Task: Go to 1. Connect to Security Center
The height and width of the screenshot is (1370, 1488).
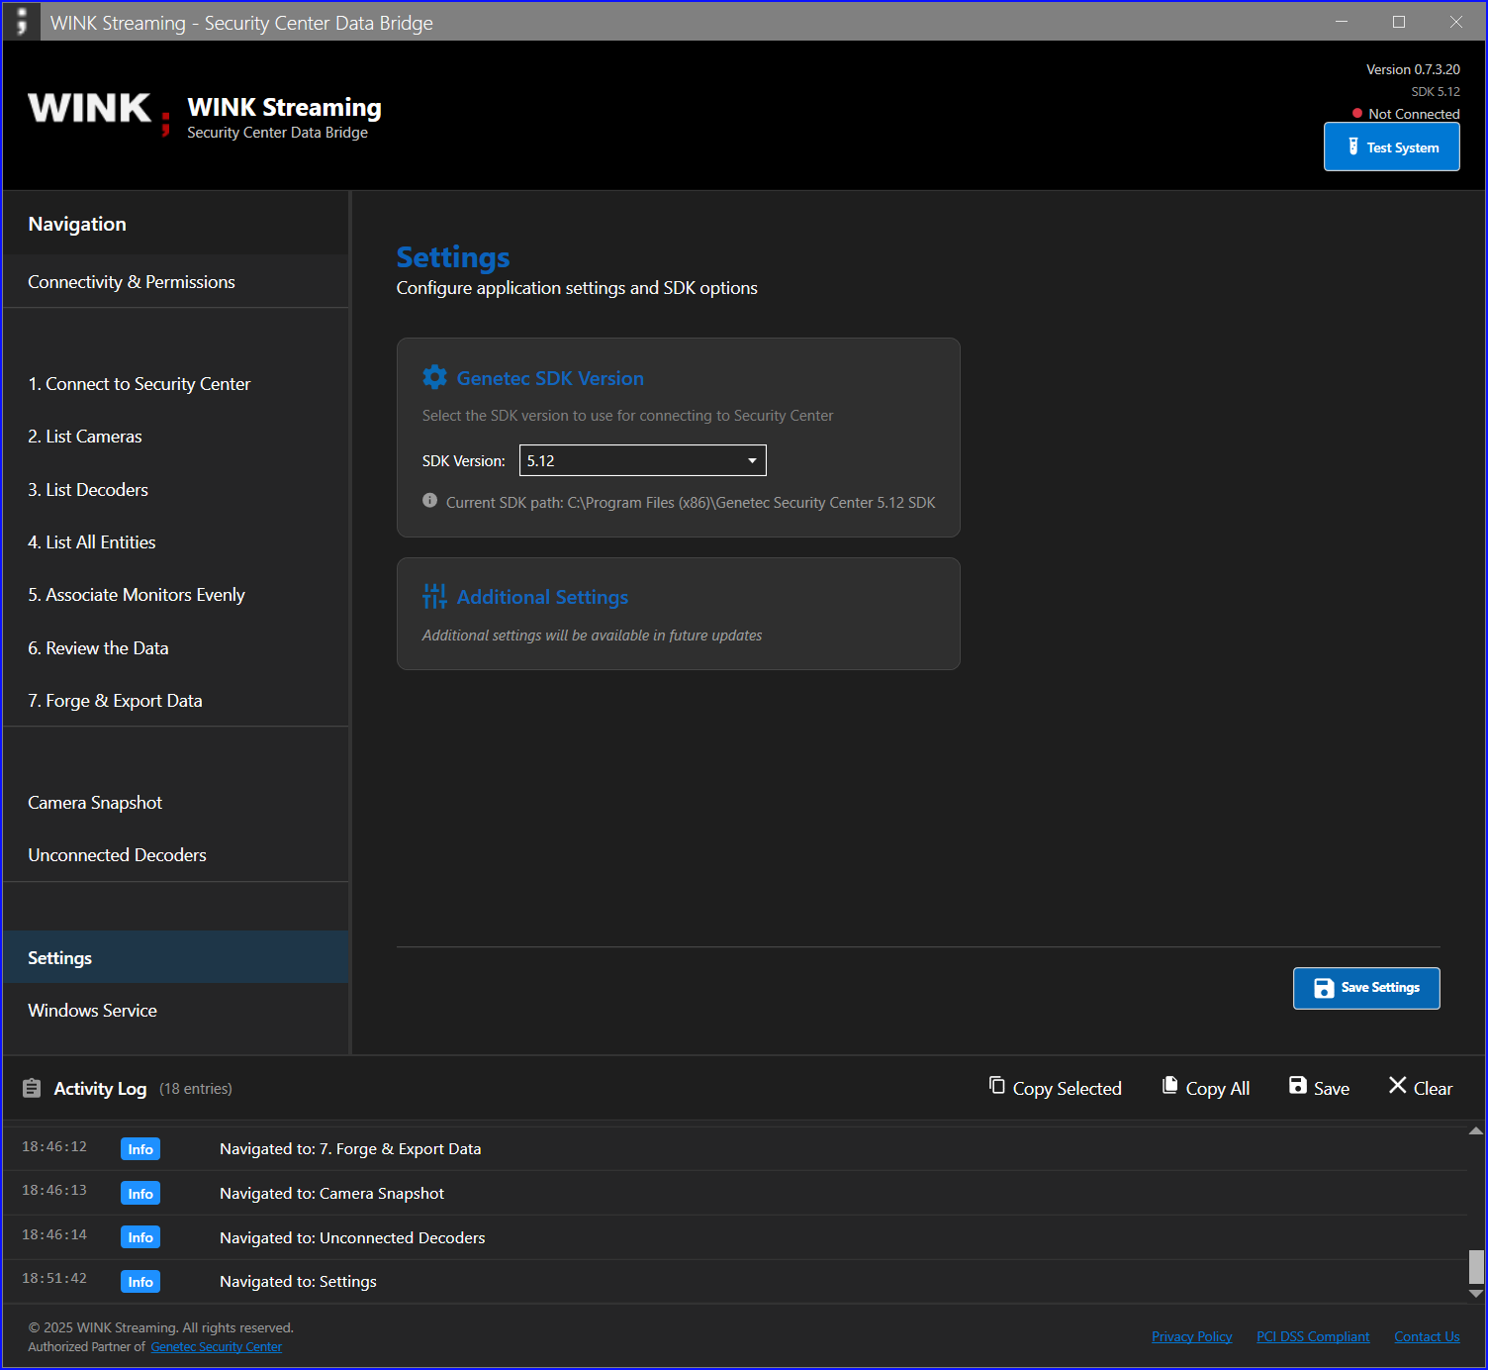Action: (x=175, y=384)
